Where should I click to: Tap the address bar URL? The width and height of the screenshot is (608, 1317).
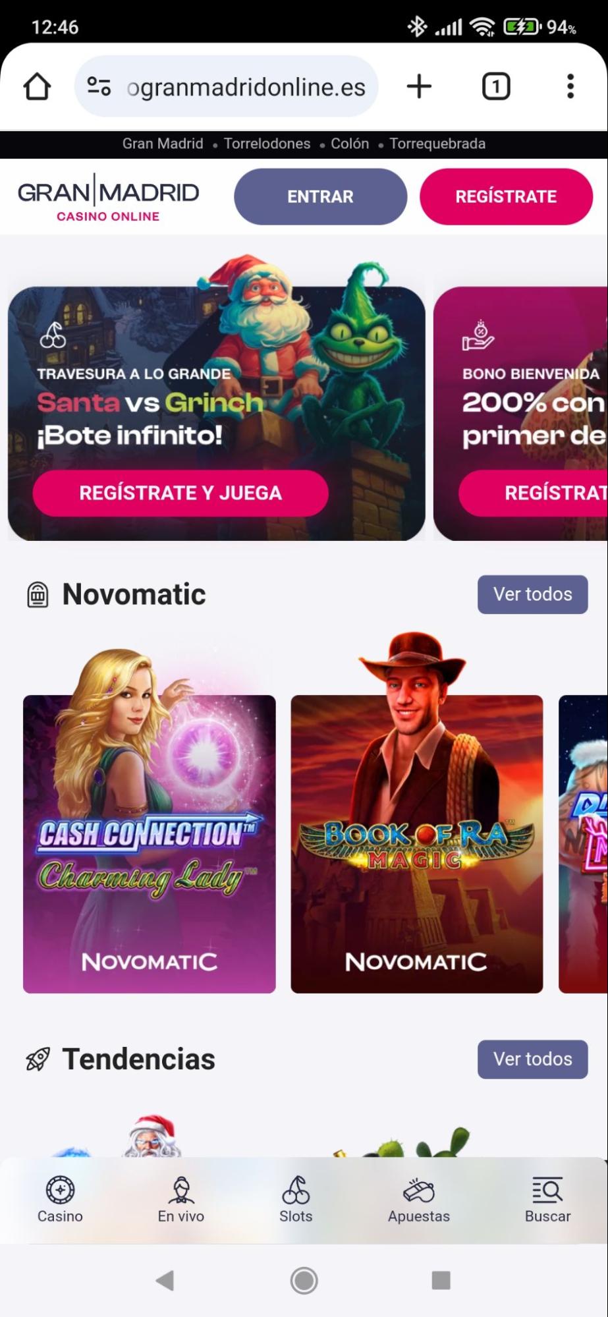(246, 87)
